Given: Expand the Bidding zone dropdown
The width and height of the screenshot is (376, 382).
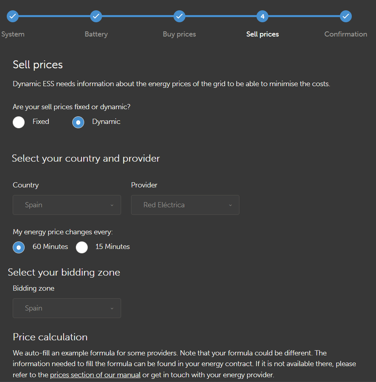Looking at the screenshot, I should point(67,308).
